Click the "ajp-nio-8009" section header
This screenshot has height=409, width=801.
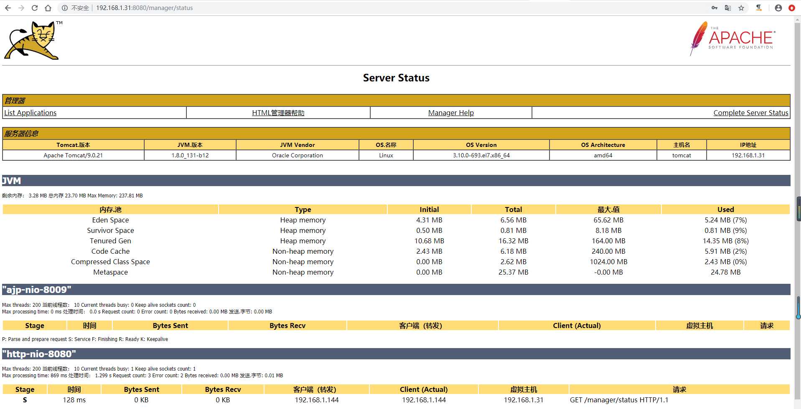click(x=396, y=290)
